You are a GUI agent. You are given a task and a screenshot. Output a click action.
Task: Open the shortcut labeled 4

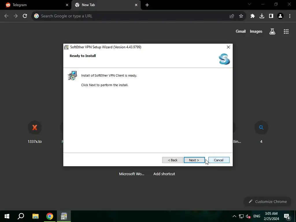[x=261, y=132]
